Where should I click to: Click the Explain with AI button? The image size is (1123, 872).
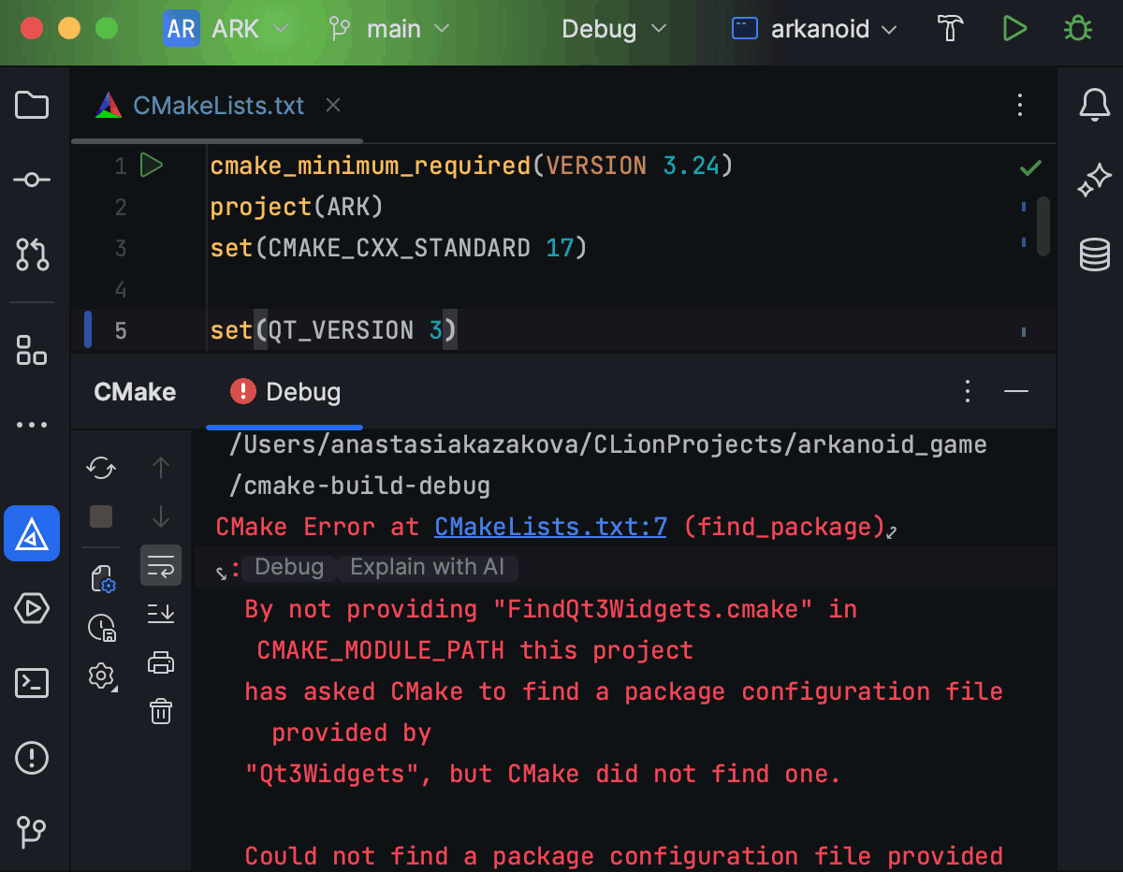pos(427,567)
